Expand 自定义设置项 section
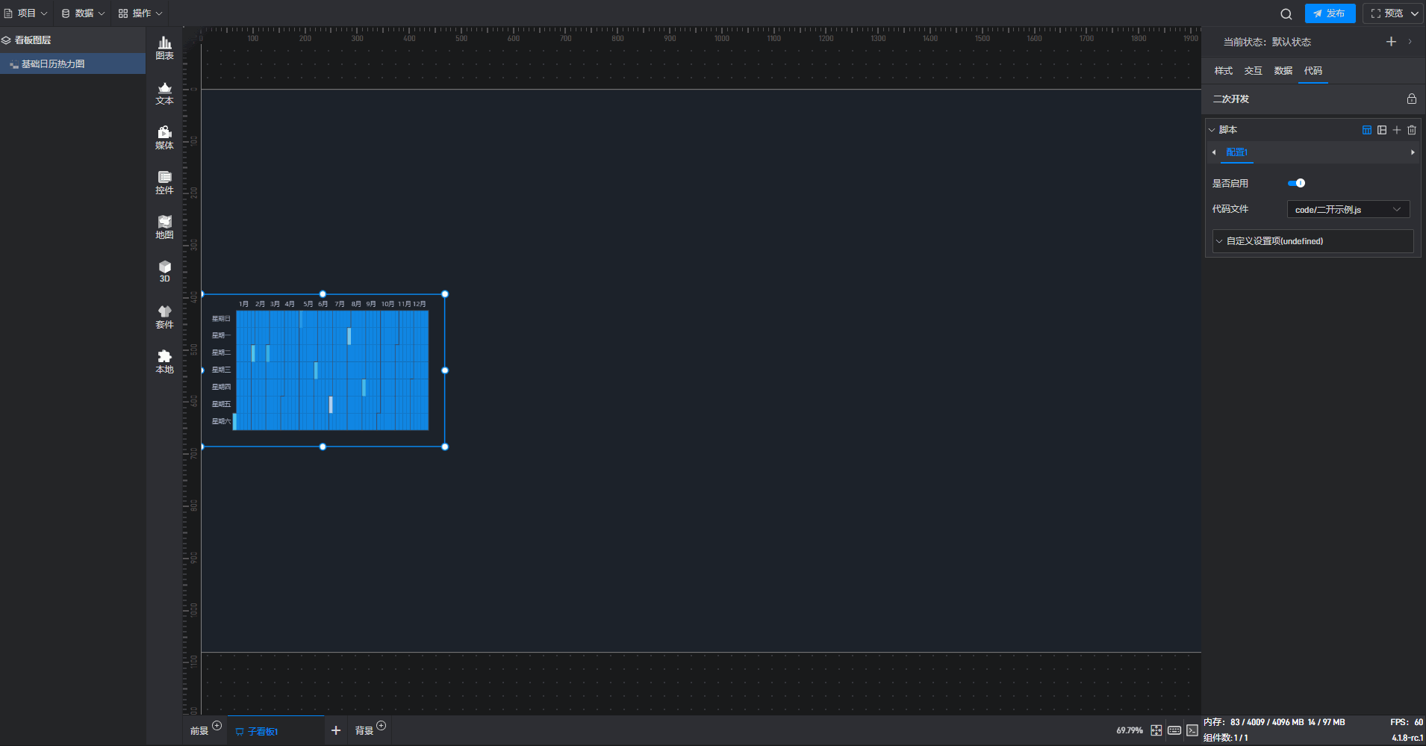 coord(1313,241)
